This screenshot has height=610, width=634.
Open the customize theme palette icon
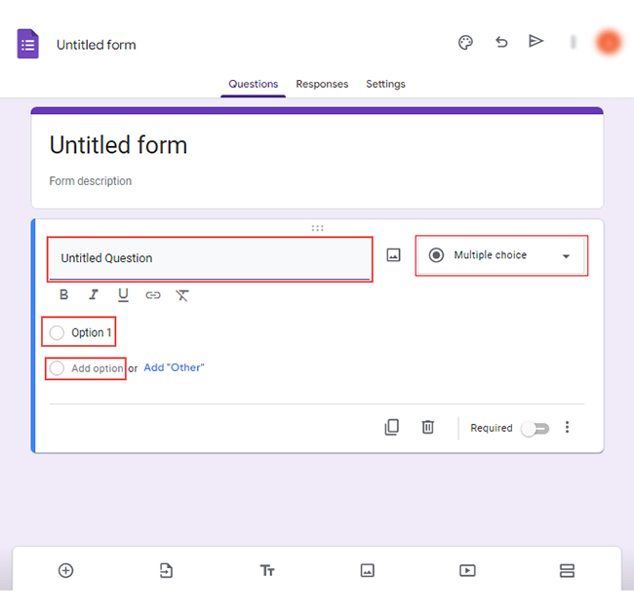[465, 43]
